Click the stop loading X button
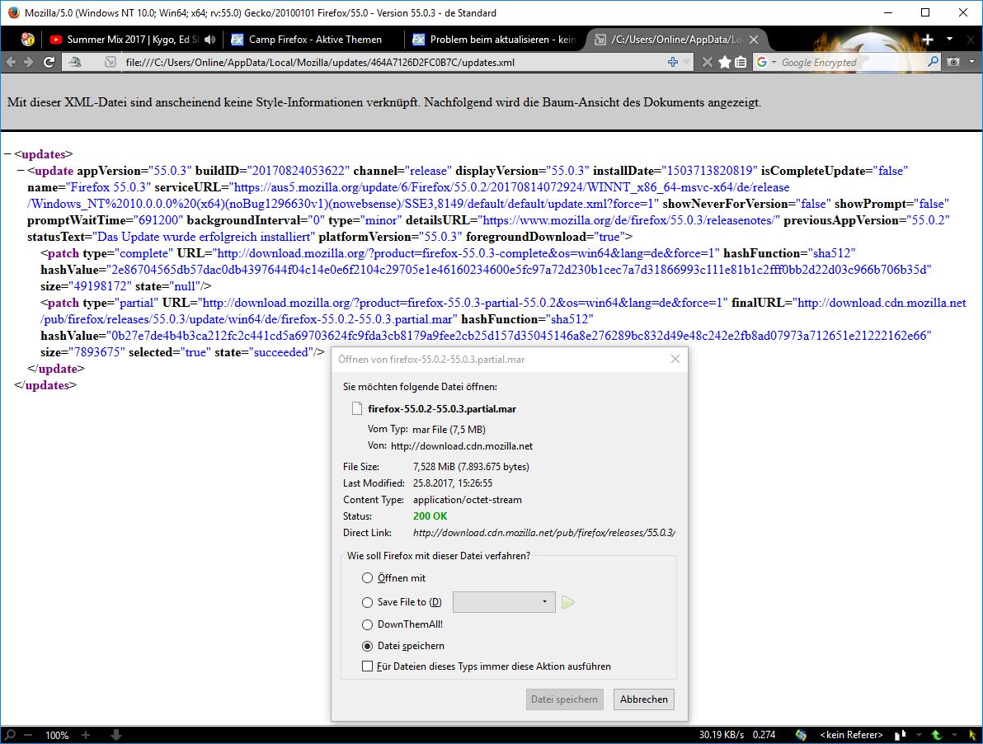The height and width of the screenshot is (744, 983). pos(708,62)
